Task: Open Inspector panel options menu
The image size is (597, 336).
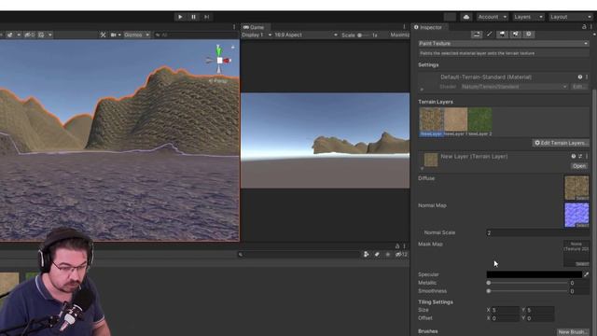Action: point(591,27)
